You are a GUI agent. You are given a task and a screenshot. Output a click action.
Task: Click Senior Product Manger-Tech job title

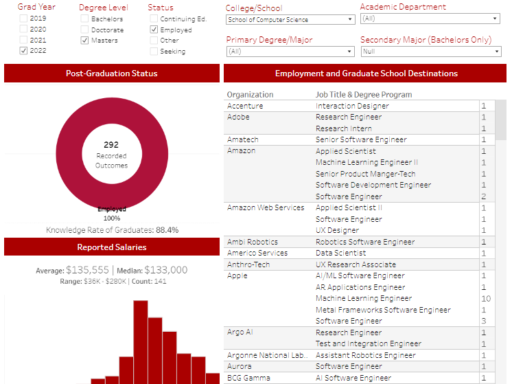click(365, 174)
